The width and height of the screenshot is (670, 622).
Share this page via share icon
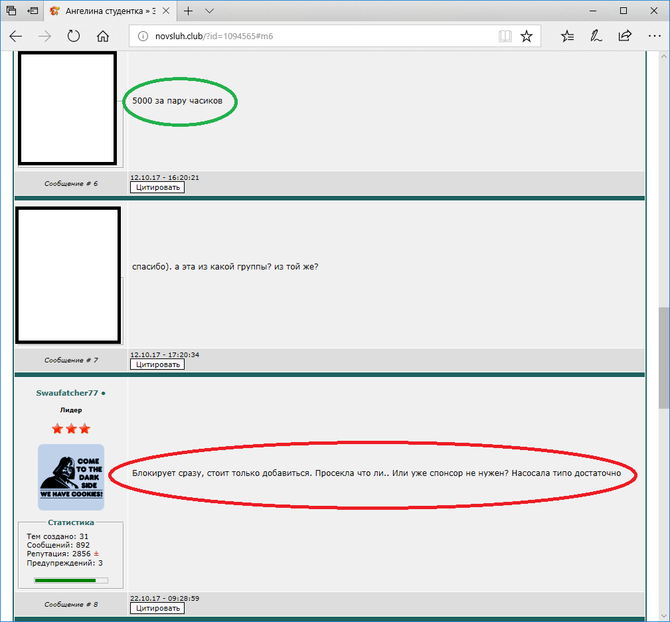pyautogui.click(x=625, y=37)
